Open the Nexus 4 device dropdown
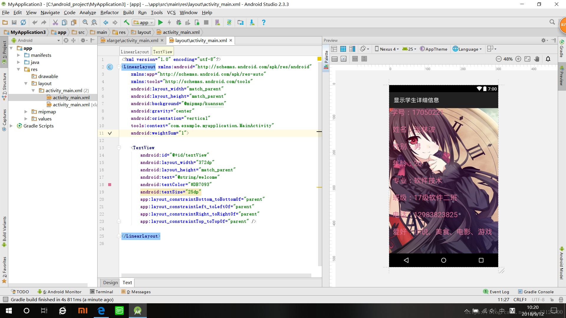The width and height of the screenshot is (566, 318). [387, 49]
